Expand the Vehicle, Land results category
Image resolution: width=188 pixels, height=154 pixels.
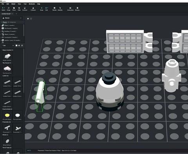pyautogui.click(x=12, y=40)
